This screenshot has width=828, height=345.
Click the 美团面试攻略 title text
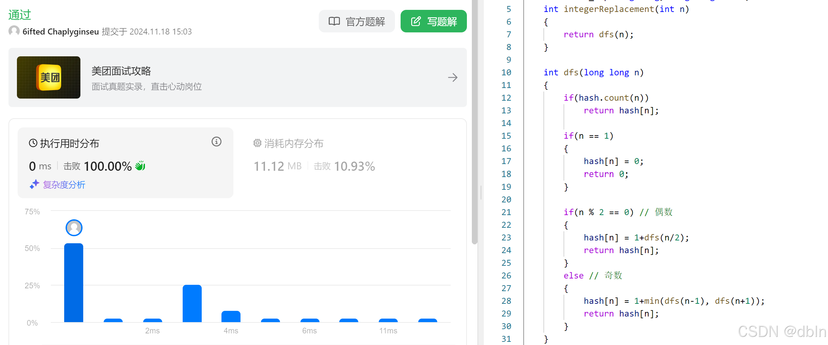(x=121, y=71)
